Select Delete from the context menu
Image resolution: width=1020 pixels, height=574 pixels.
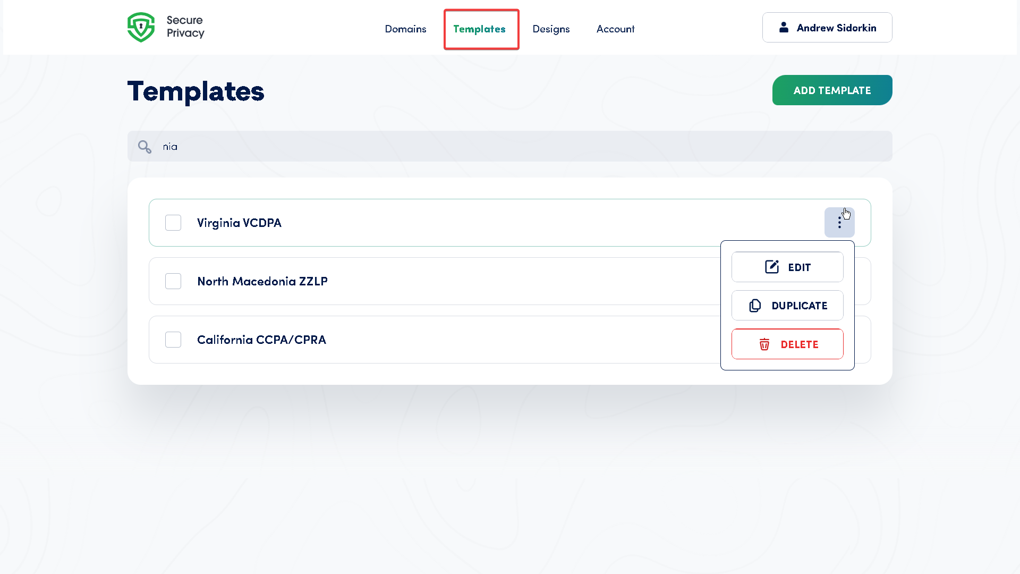pyautogui.click(x=787, y=344)
